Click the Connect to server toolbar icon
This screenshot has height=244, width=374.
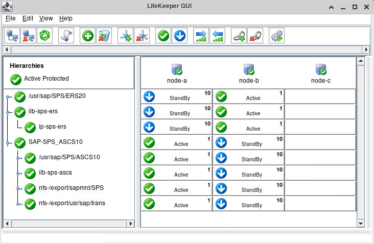12,36
